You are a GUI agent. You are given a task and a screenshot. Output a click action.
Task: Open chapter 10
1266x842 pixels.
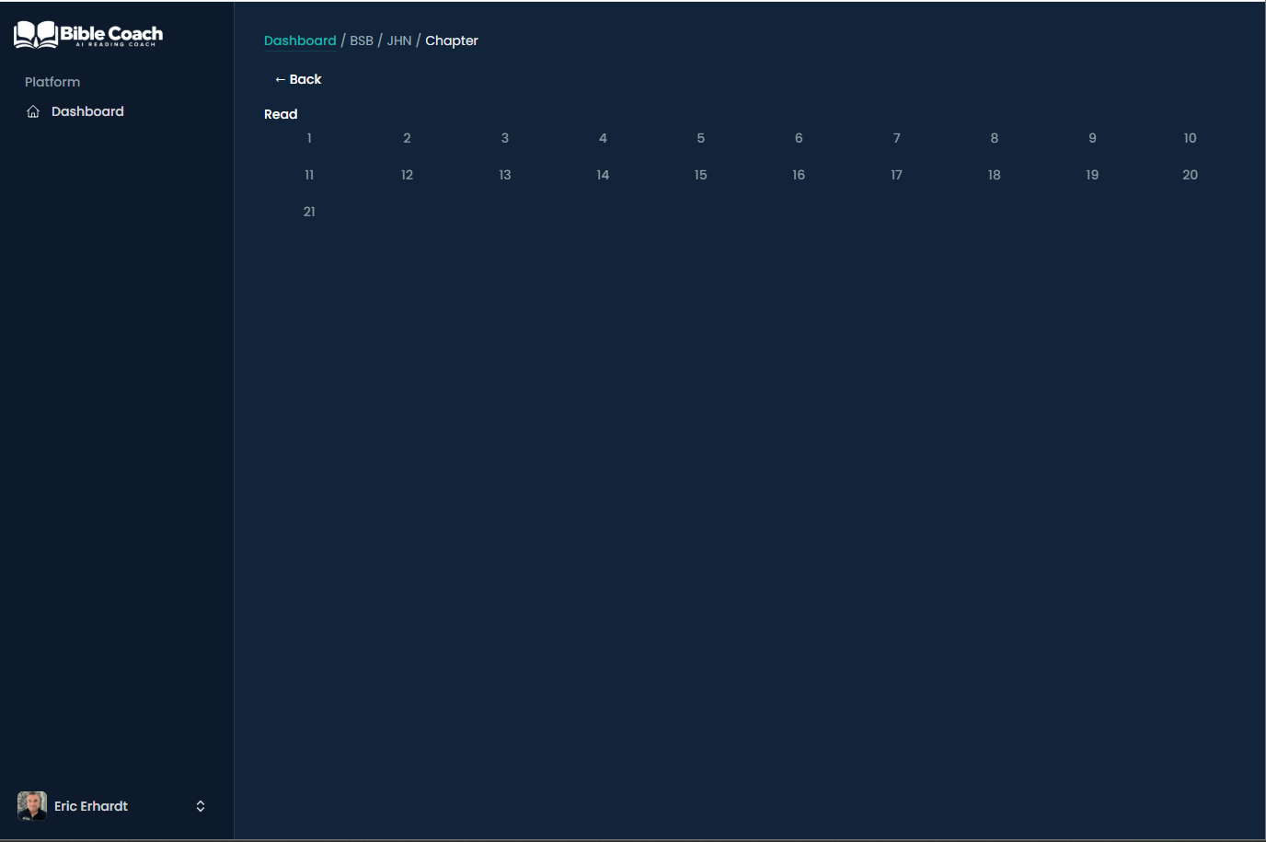(x=1191, y=138)
